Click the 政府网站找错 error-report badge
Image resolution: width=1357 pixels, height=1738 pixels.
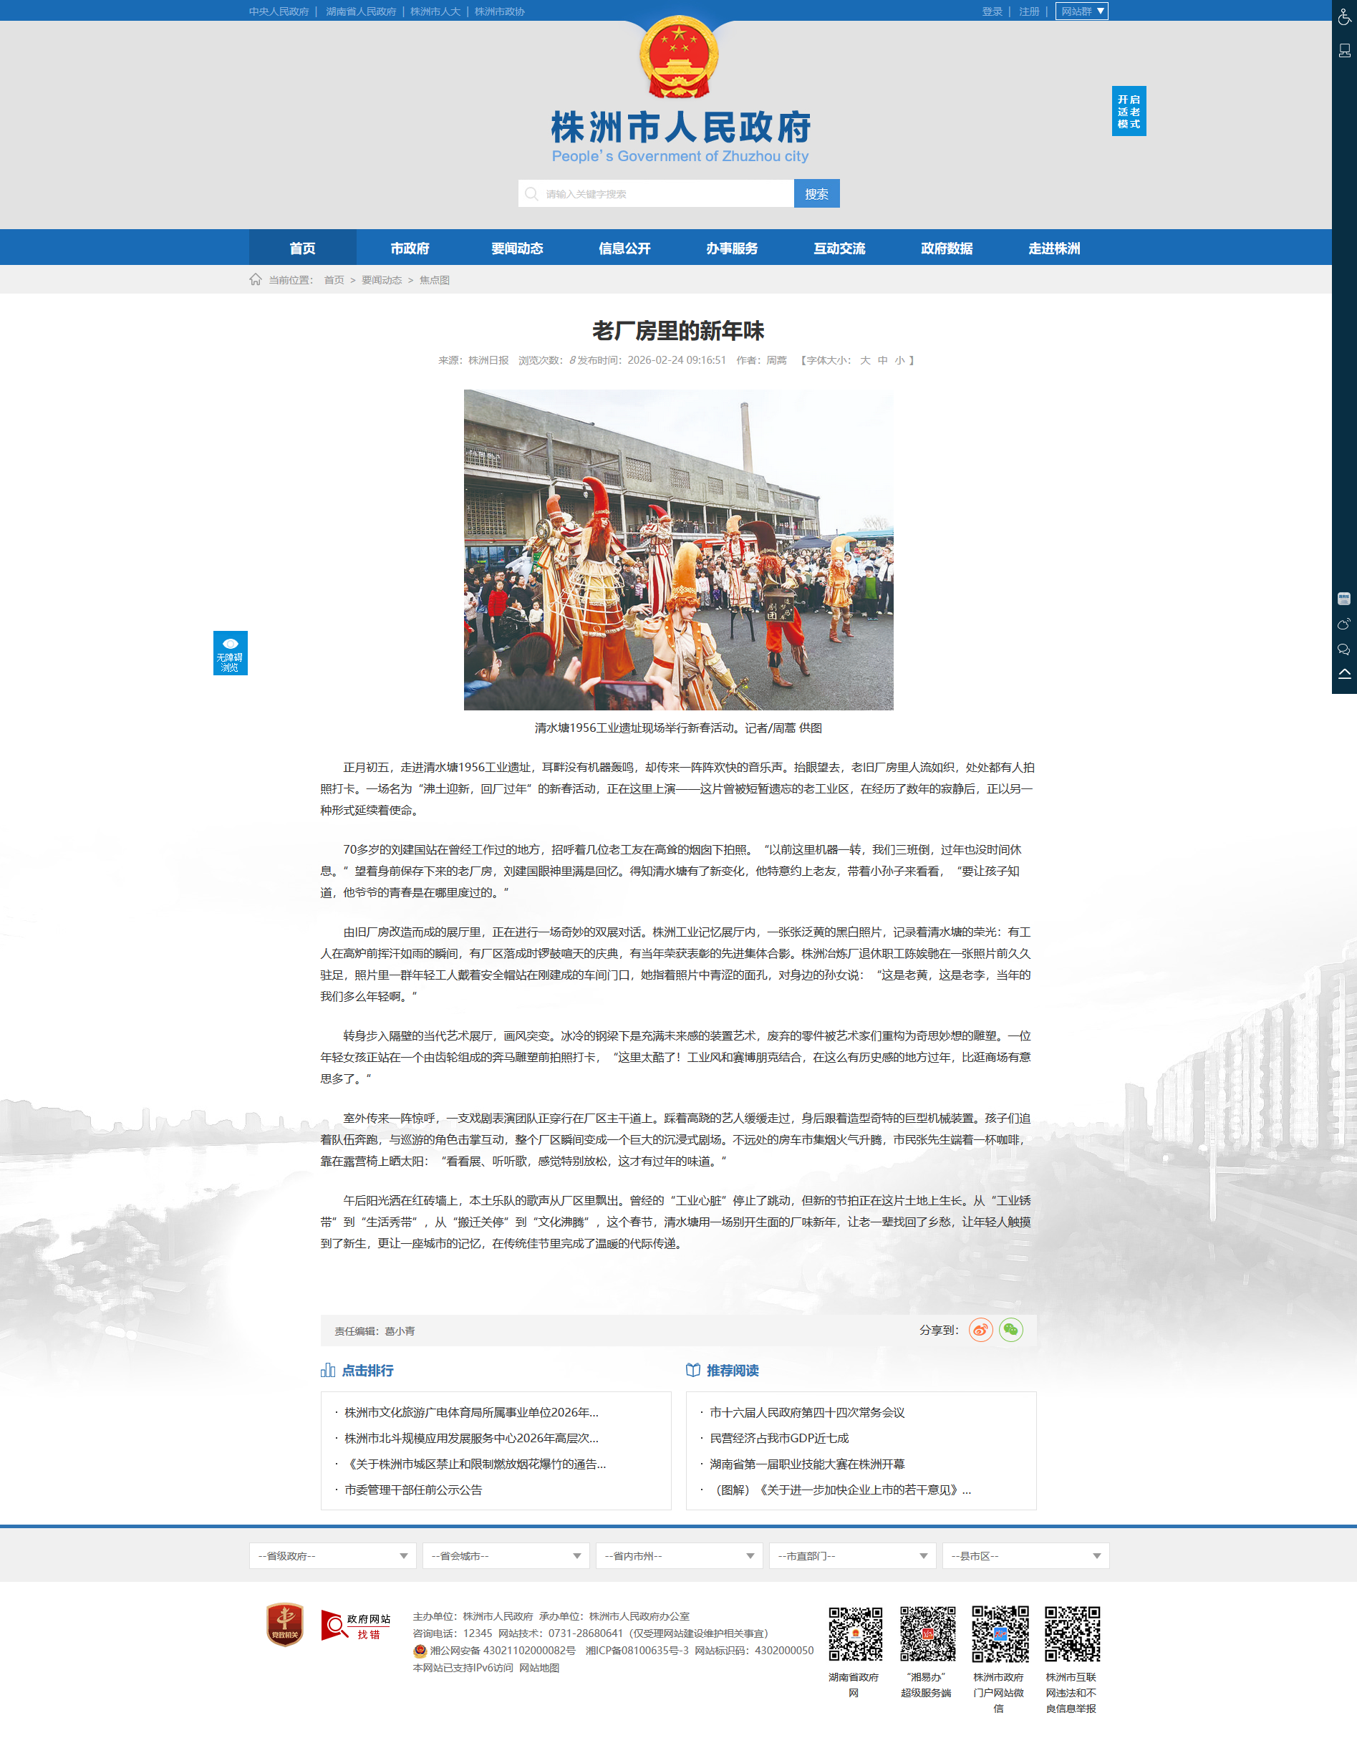(356, 1626)
